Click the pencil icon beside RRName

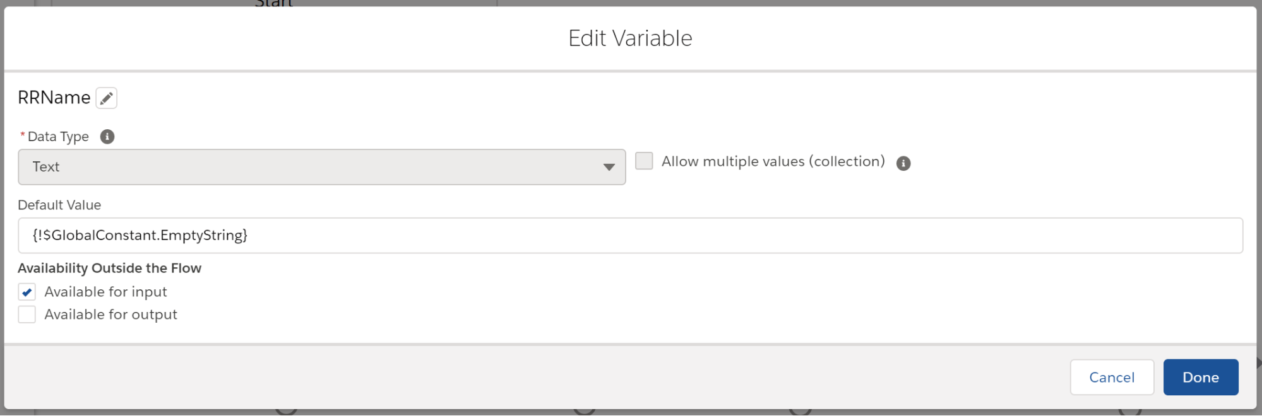(106, 98)
